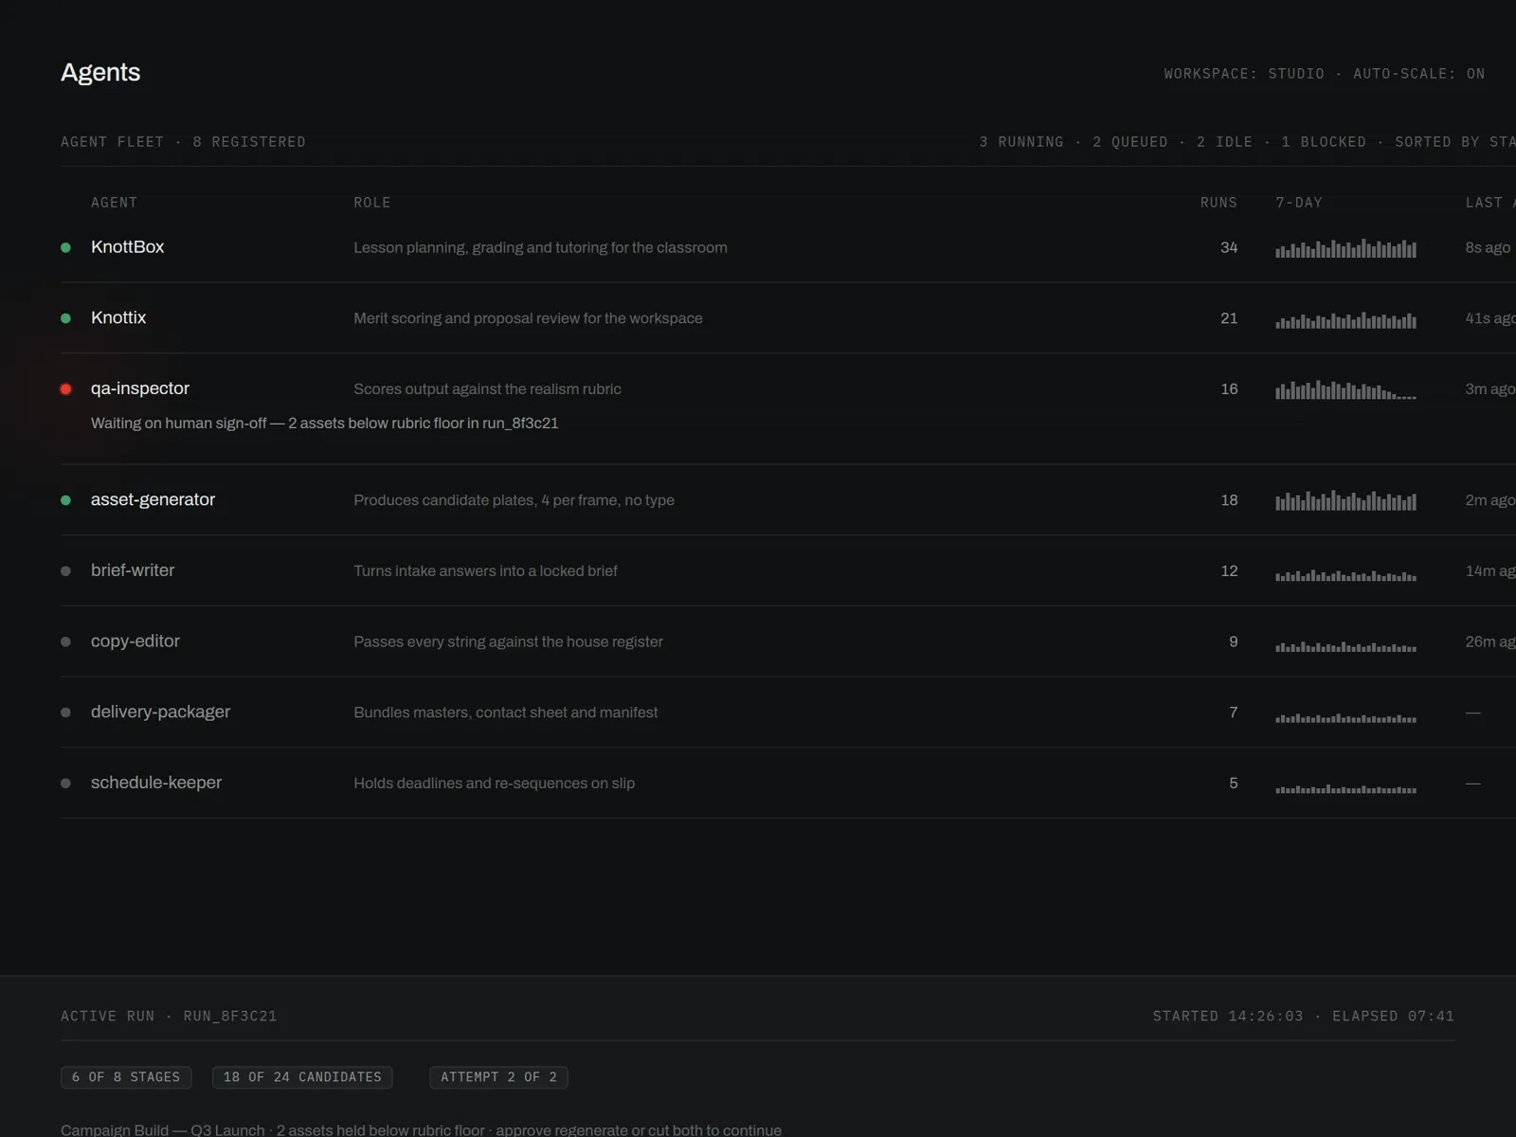Click the 7-DAY column header
The height and width of the screenshot is (1137, 1516).
[1299, 203]
